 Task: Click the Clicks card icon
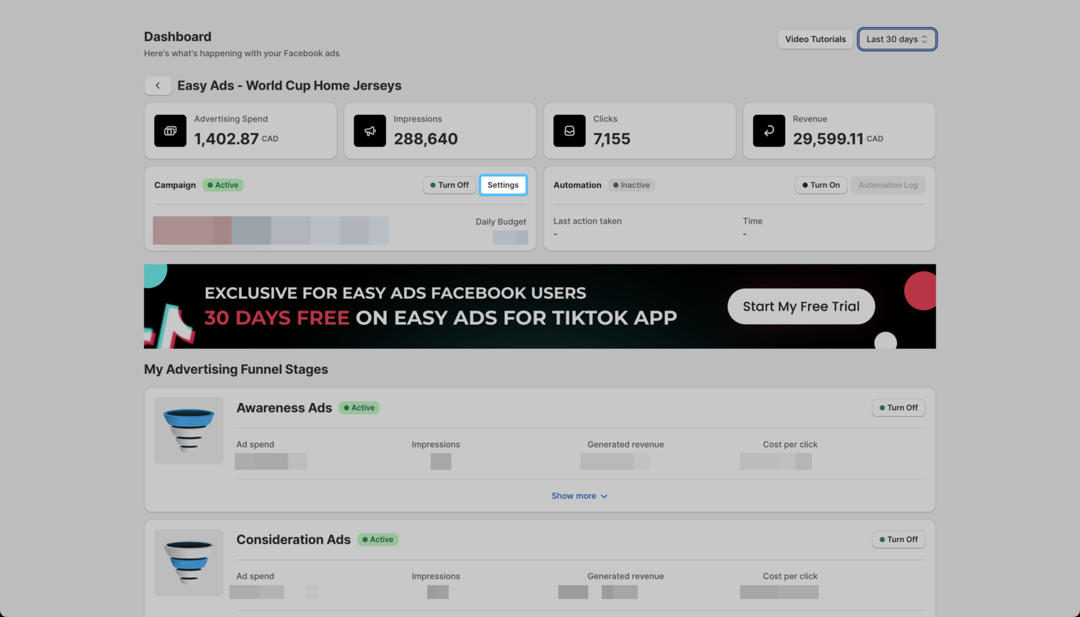[569, 131]
